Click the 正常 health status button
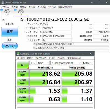This screenshot has width=110, height=109. click(x=10, y=32)
